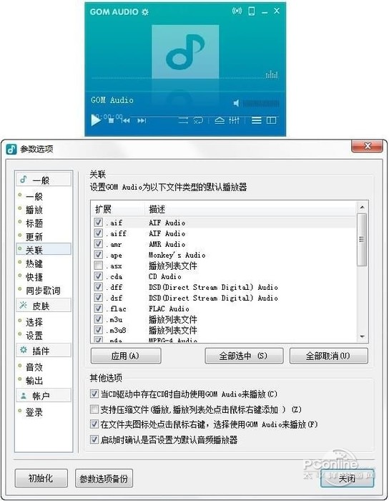The width and height of the screenshot is (389, 501).
Task: Adjust the player volume slider
Action: pos(261,103)
